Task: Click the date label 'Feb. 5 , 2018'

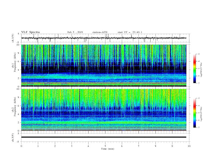Action: (x=75, y=32)
